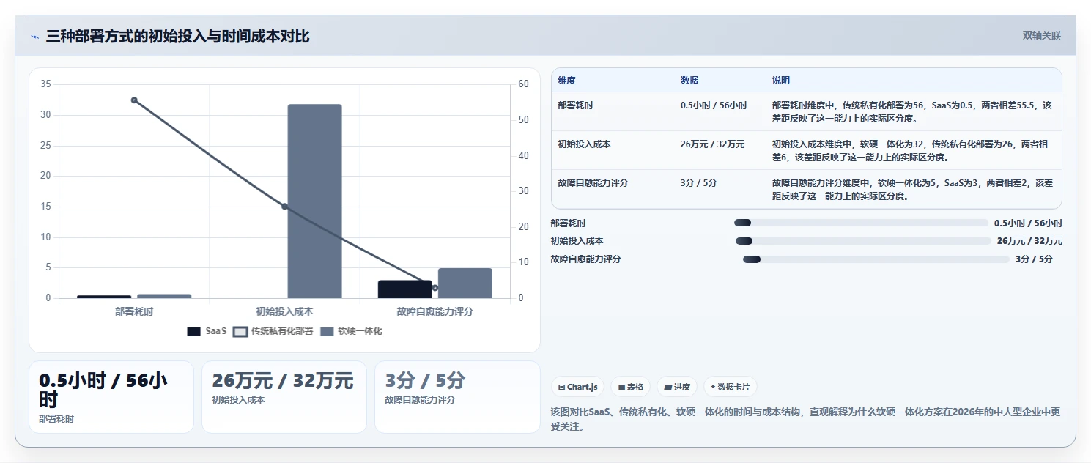Image resolution: width=1091 pixels, height=463 pixels.
Task: Click the x-axis label 初始投入成本
Action: click(284, 311)
